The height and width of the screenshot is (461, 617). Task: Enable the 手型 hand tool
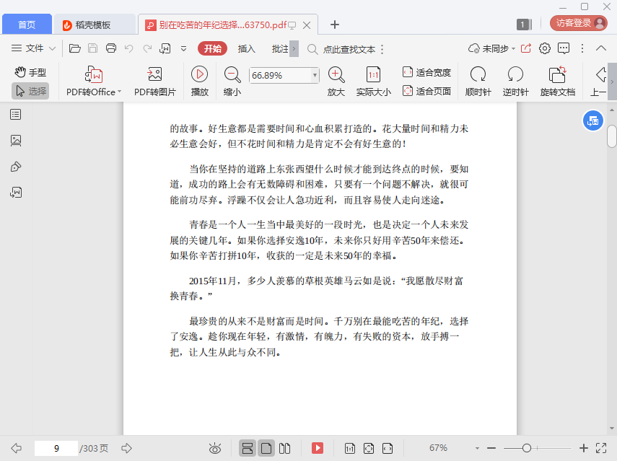30,72
